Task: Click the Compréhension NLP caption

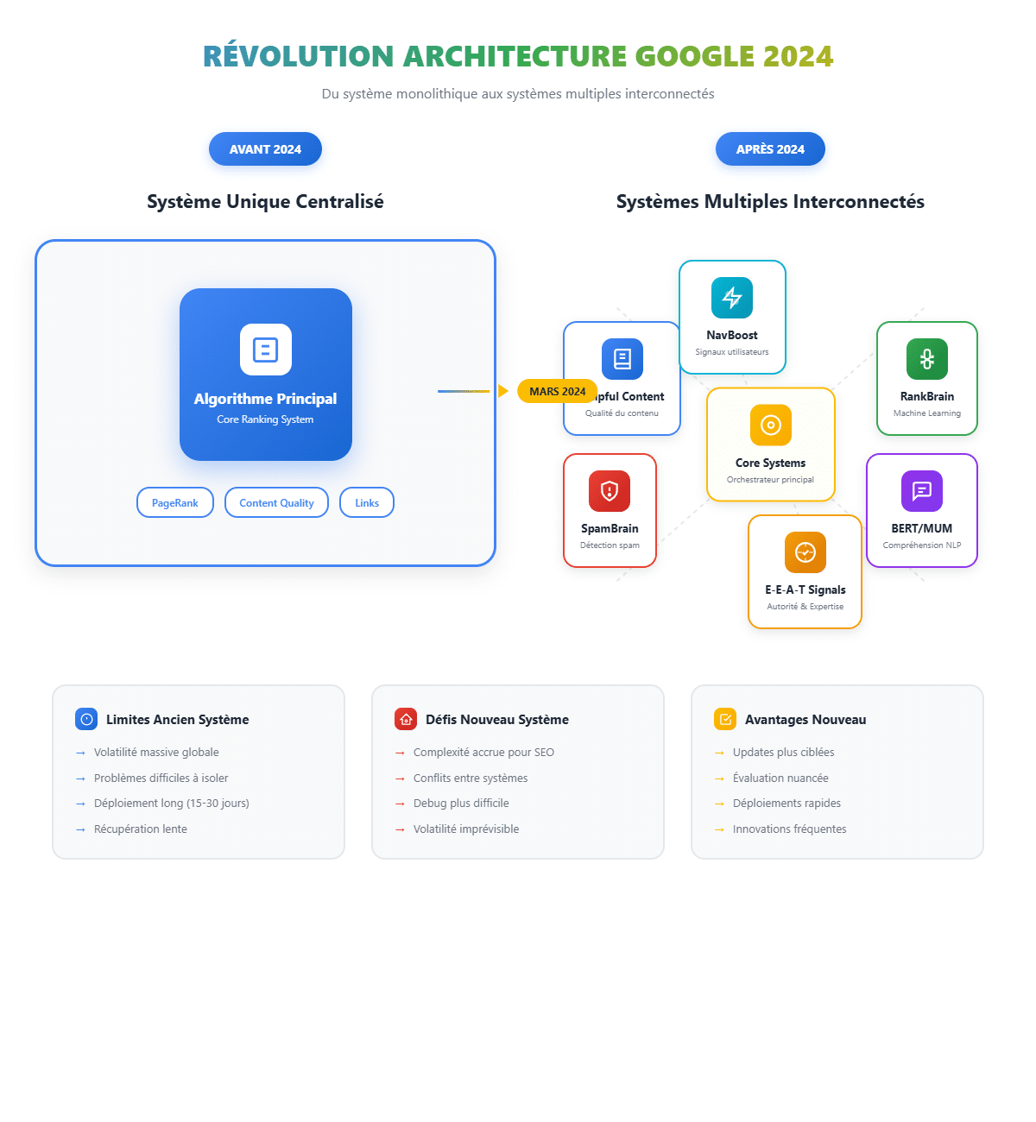Action: 922,545
